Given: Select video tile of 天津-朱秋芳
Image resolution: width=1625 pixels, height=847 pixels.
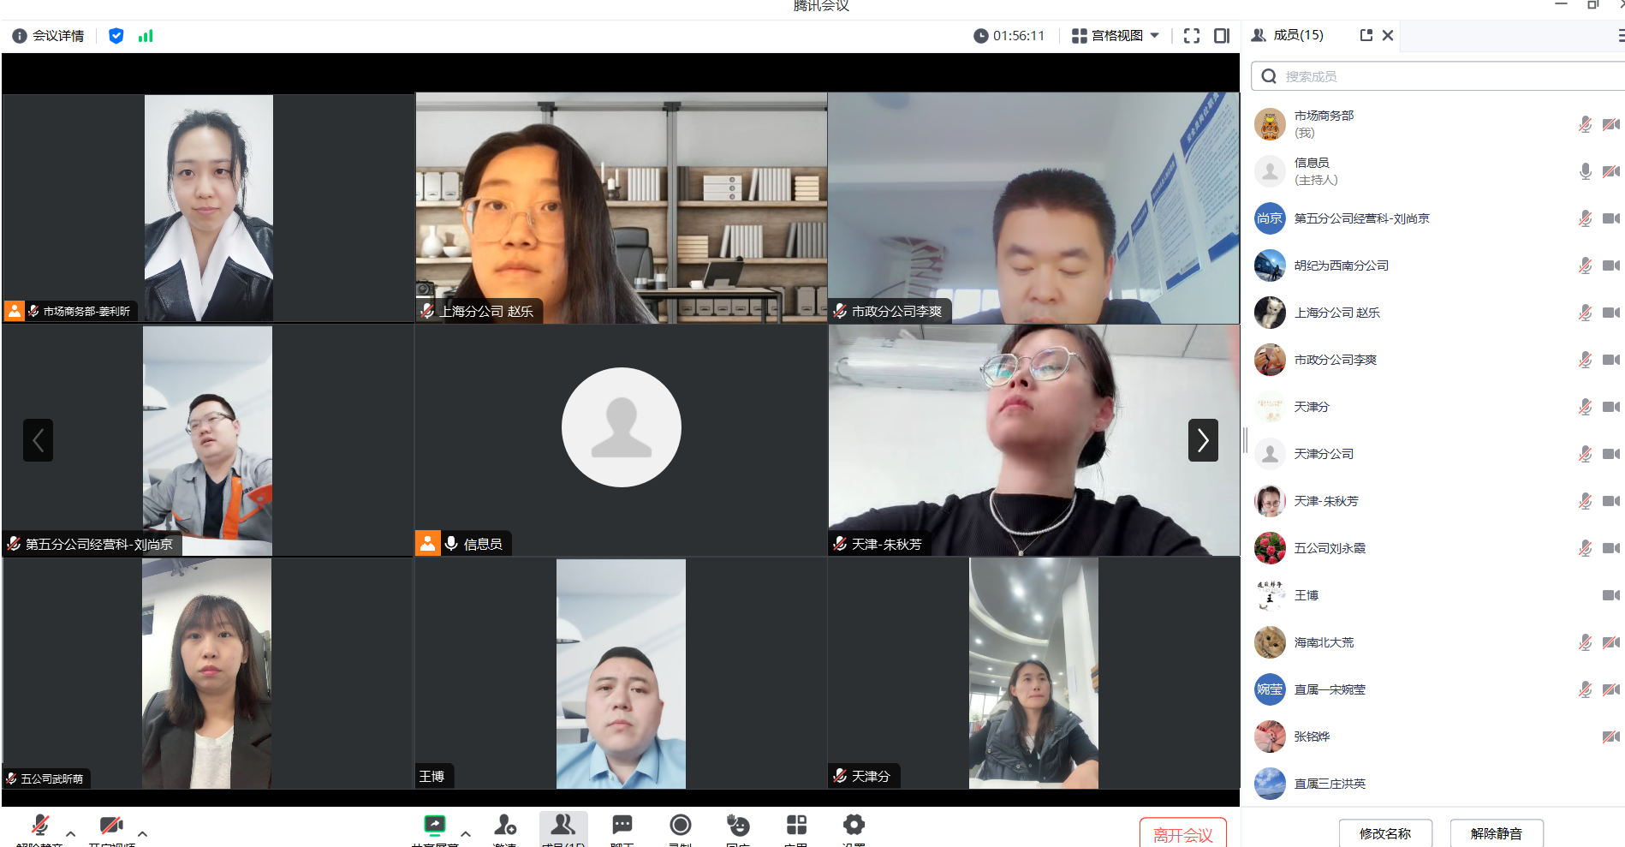Looking at the screenshot, I should click(1033, 440).
